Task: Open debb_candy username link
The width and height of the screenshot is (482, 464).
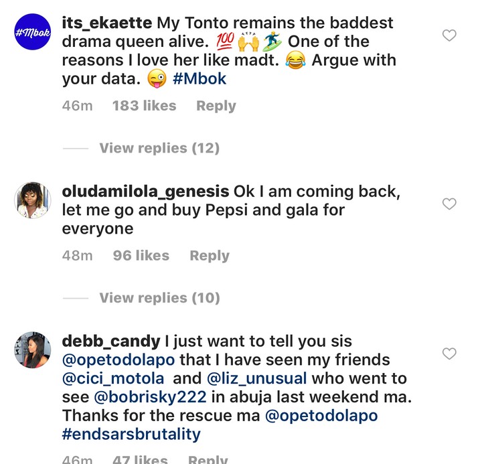Action: 110,341
